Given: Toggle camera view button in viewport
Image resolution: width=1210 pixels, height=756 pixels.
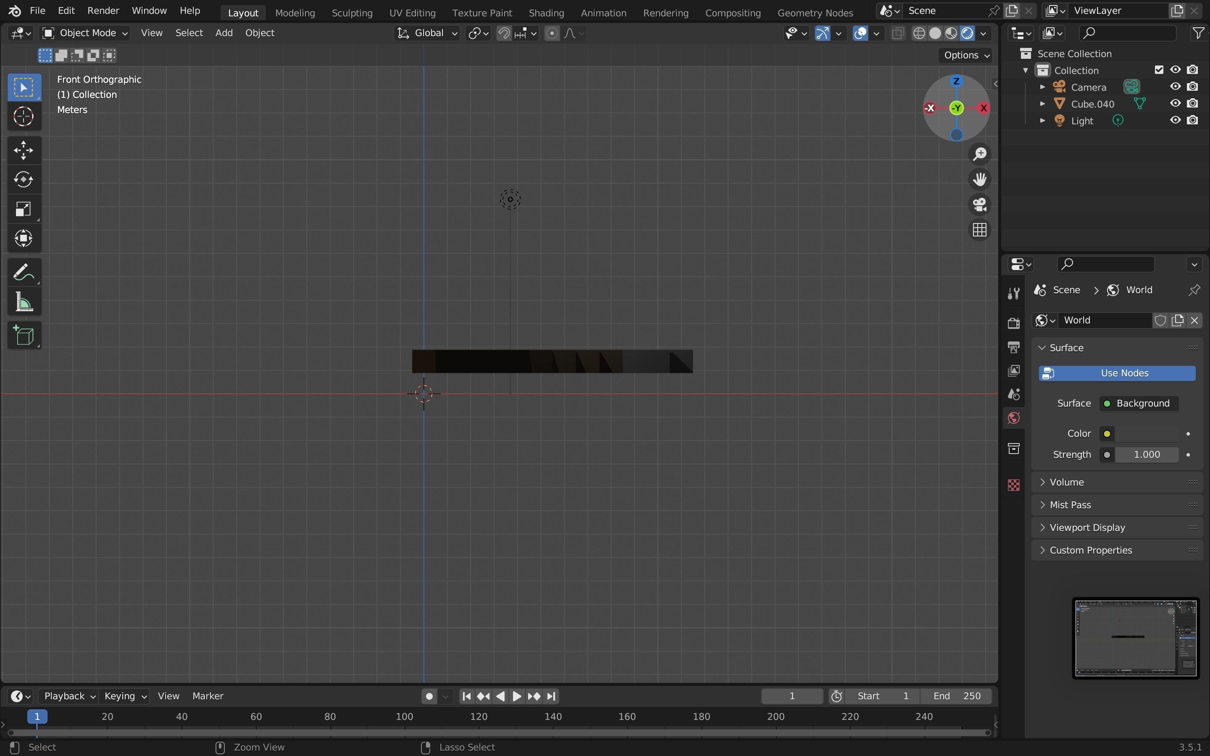Looking at the screenshot, I should coord(979,205).
